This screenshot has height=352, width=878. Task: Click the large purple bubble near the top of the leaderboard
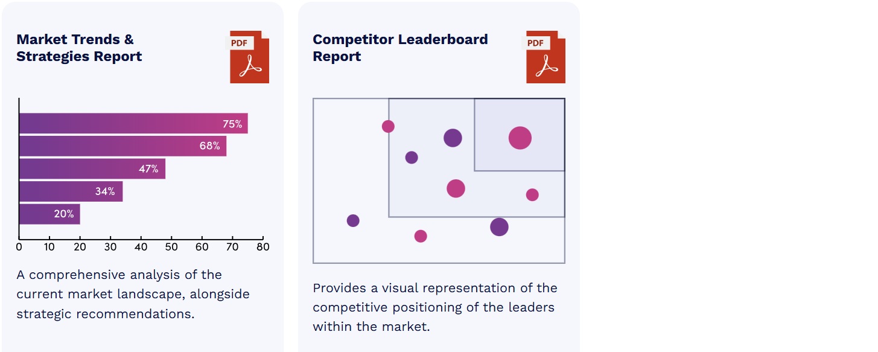(x=453, y=138)
